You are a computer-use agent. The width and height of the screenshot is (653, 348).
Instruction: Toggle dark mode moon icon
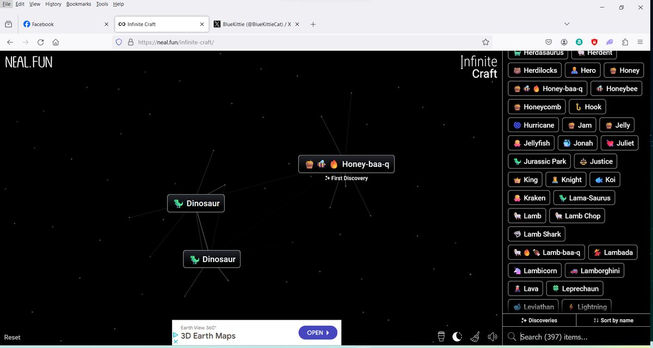pos(457,337)
